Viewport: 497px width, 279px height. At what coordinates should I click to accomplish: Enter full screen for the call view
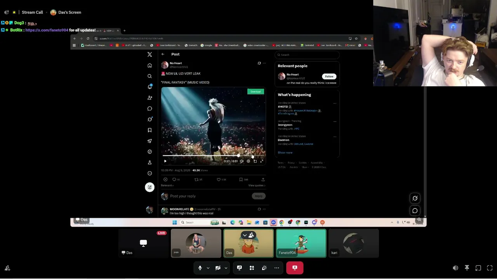[x=490, y=268]
